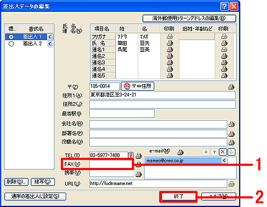This screenshot has width=267, height=207.
Task: Toggle print icon for 連名5 name row
Action: point(170,75)
